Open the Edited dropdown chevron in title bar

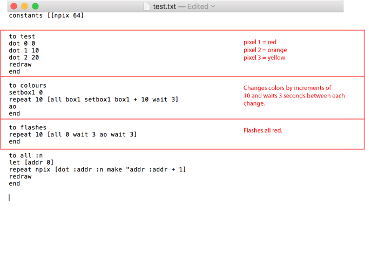click(213, 6)
